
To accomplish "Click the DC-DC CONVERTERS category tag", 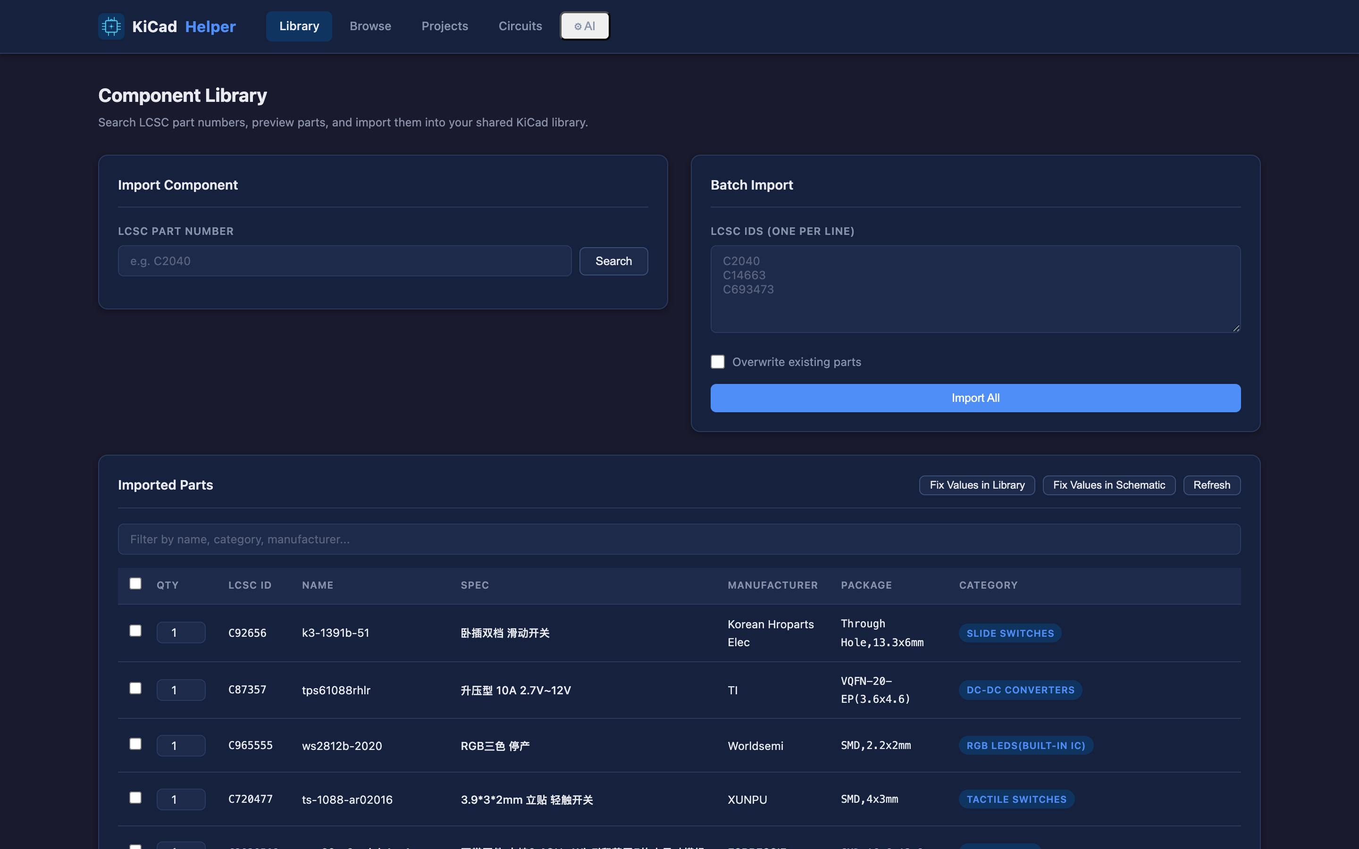I will pyautogui.click(x=1020, y=690).
